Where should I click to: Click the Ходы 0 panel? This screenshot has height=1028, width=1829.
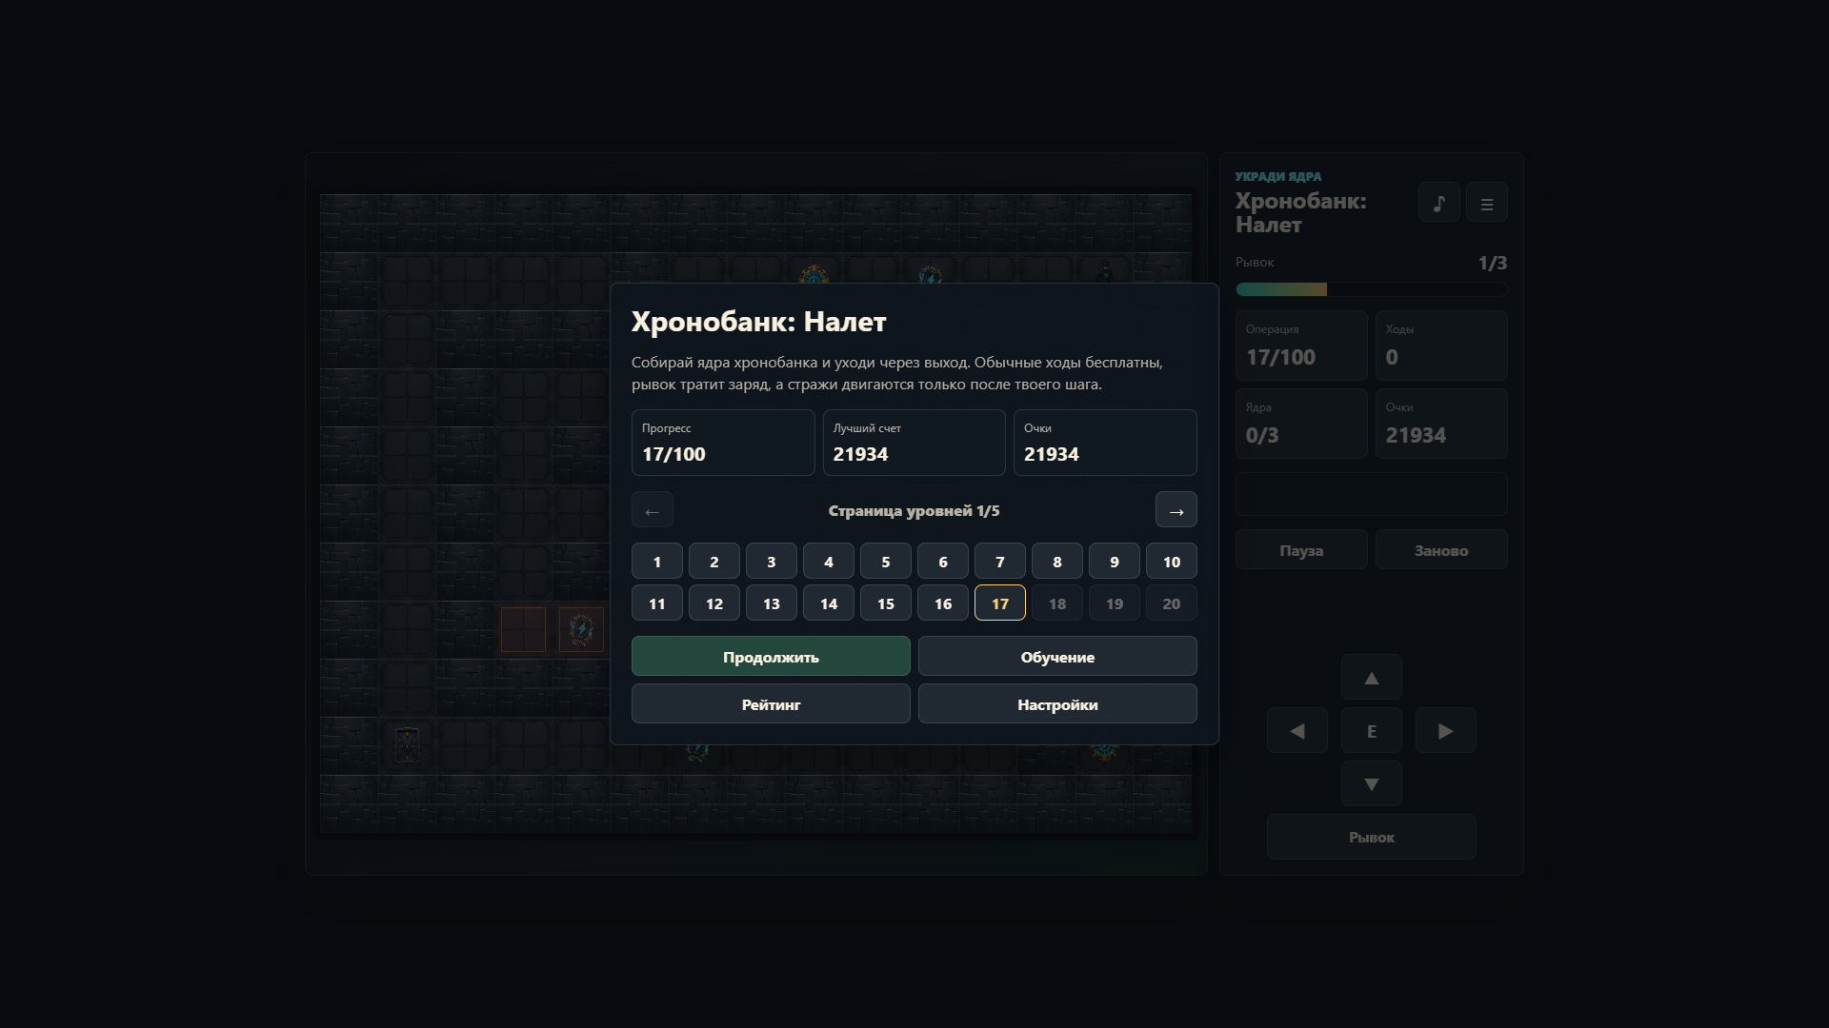1441,346
